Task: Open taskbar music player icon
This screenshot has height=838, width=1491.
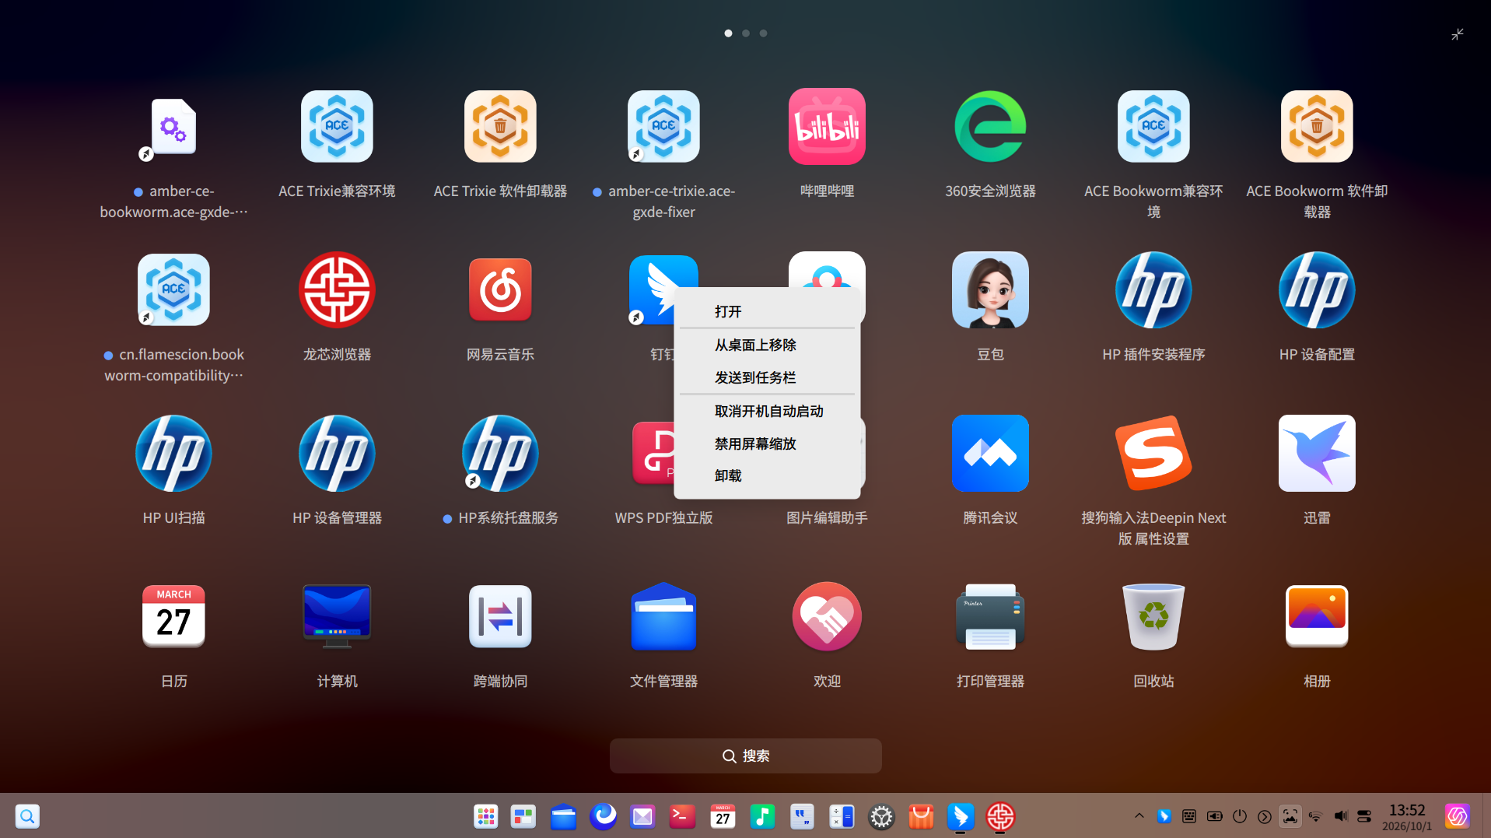Action: (x=762, y=816)
